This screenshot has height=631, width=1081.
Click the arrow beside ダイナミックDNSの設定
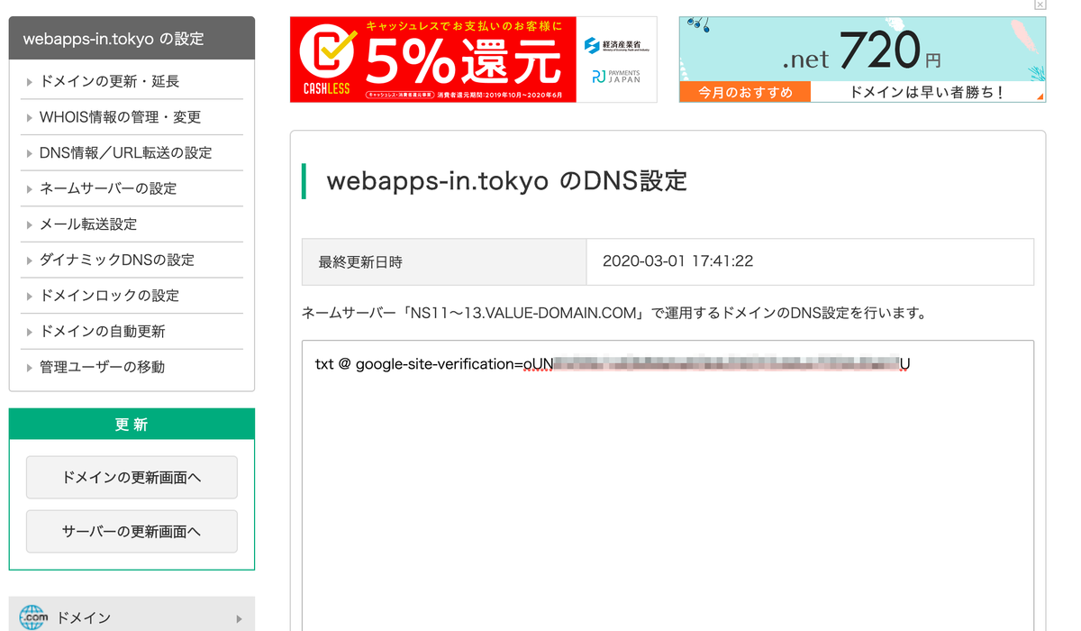click(x=30, y=261)
